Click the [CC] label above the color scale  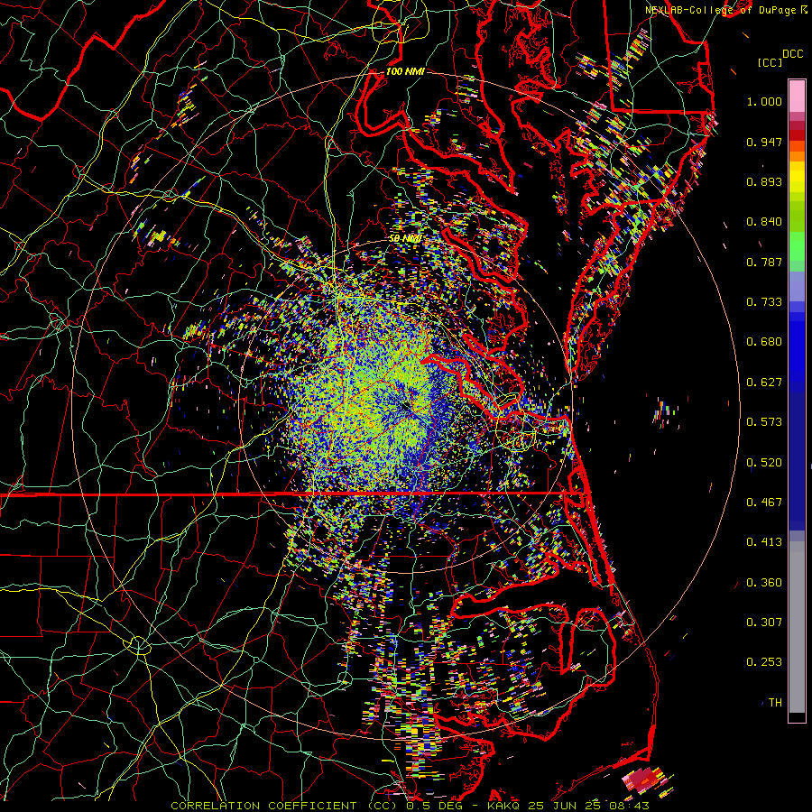(770, 62)
